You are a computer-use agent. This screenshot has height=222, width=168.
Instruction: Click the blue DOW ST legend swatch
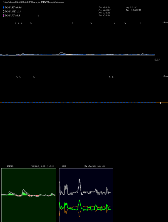click(x=3, y=7)
